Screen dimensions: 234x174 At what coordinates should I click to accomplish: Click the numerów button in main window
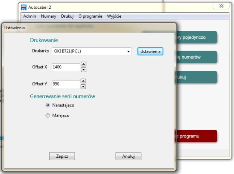click(x=196, y=57)
